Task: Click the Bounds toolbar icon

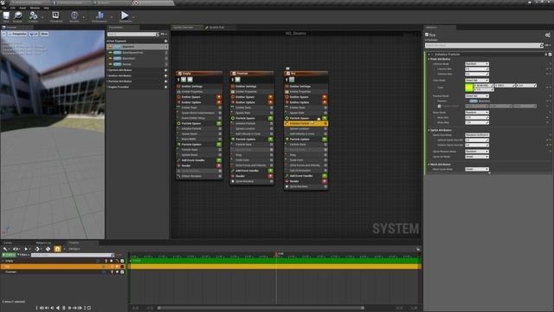Action: coord(74,16)
